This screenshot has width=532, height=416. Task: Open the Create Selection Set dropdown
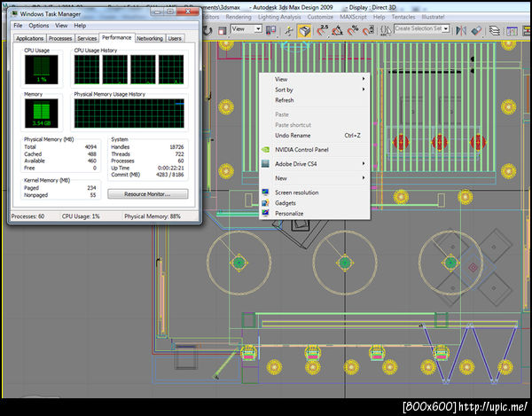pos(421,29)
